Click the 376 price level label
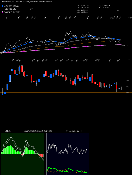The image size is (132, 175). pyautogui.click(x=127, y=87)
